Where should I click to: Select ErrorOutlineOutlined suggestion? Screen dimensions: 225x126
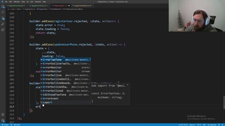coord(65,79)
